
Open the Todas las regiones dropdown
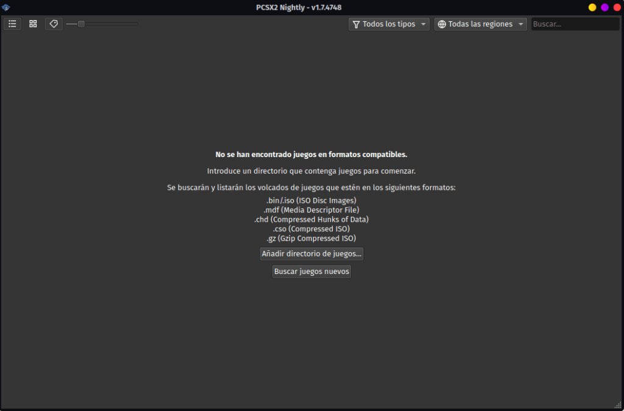pyautogui.click(x=480, y=24)
